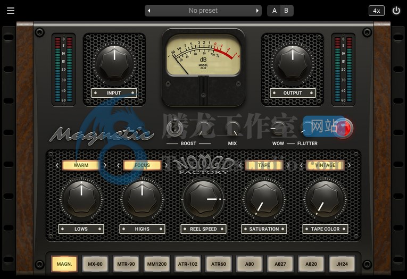Image resolution: width=407 pixels, height=279 pixels.
Task: Click the VINTAGE mode display
Action: [325, 165]
